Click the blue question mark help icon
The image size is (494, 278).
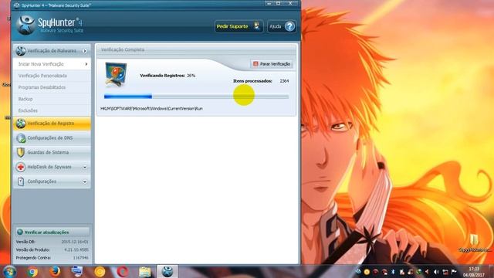click(289, 26)
